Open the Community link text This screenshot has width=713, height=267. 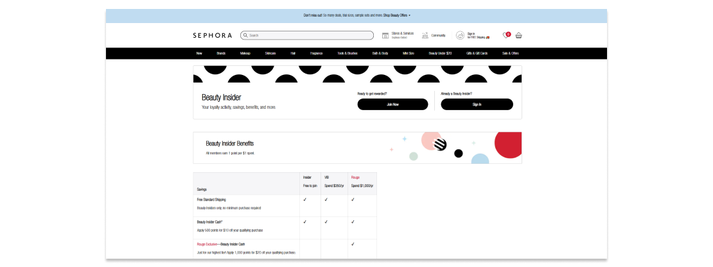pos(438,35)
